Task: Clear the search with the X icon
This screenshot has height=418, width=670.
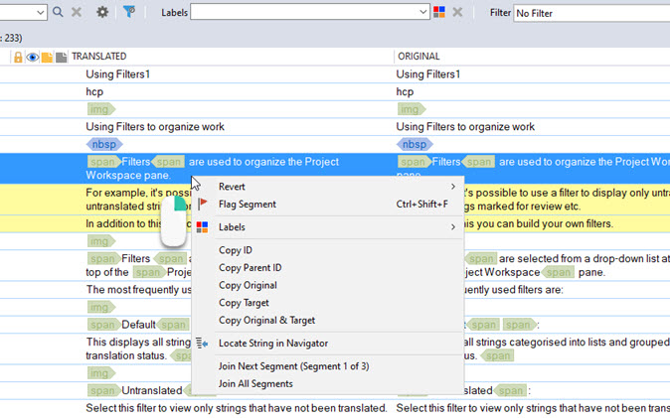Action: (77, 12)
